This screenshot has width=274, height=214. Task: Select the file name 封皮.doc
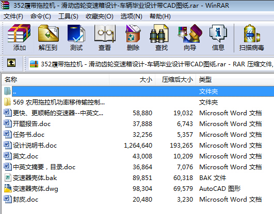point(25,200)
